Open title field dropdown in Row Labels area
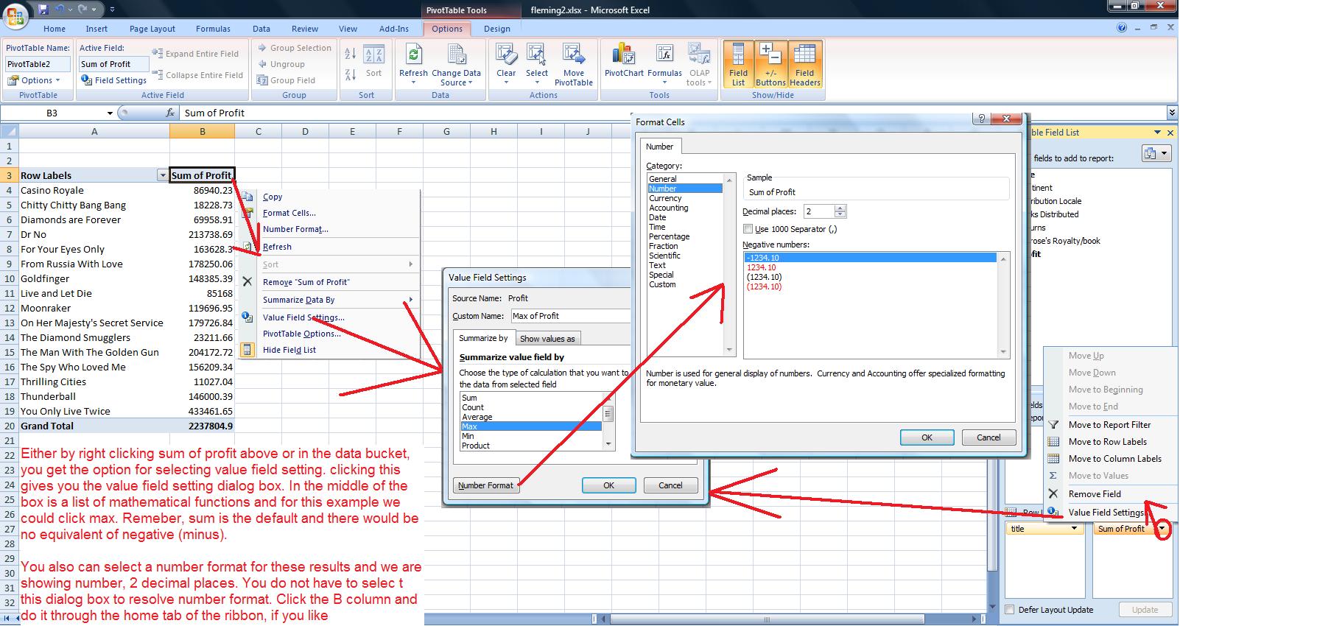The height and width of the screenshot is (626, 1317). point(1074,529)
